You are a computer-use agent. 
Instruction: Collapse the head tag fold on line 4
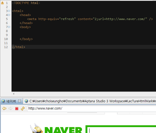point(9,15)
